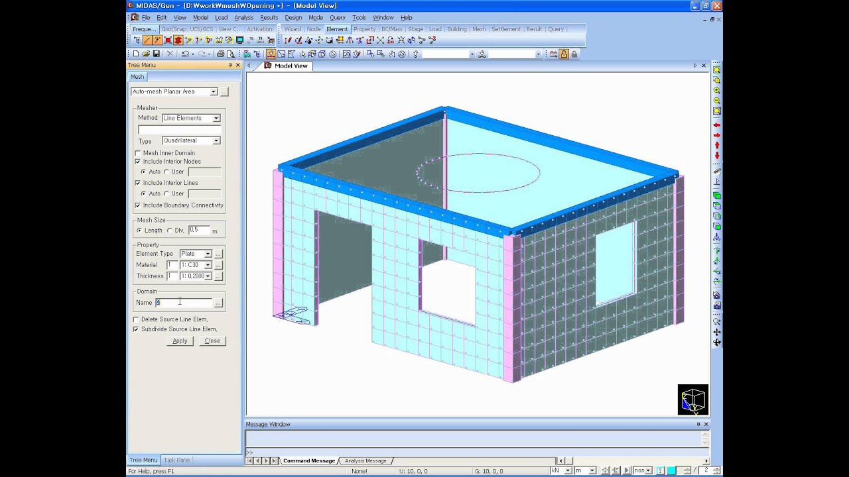Pin the Message Window panel
The width and height of the screenshot is (849, 477).
coord(698,424)
